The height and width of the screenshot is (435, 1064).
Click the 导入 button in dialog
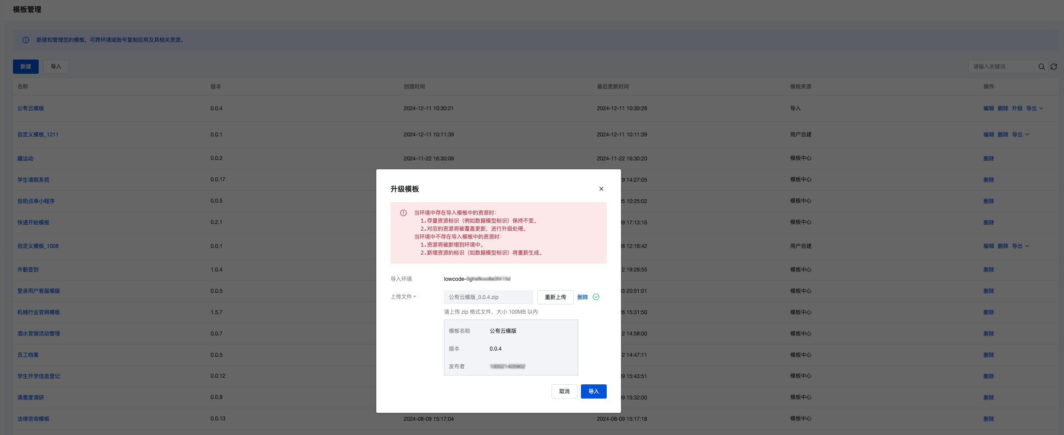click(593, 391)
